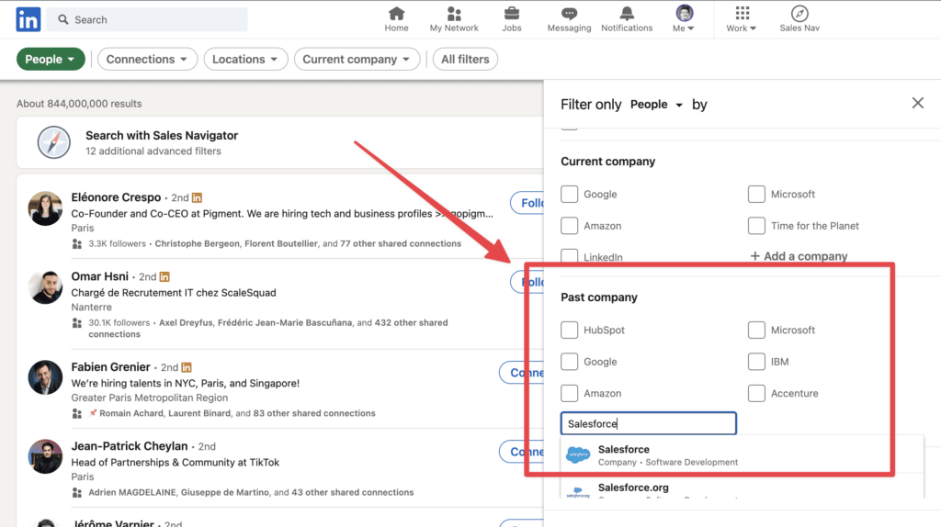Screen dimensions: 941x527
Task: Follow Eléonore Crespo
Action: click(x=527, y=203)
